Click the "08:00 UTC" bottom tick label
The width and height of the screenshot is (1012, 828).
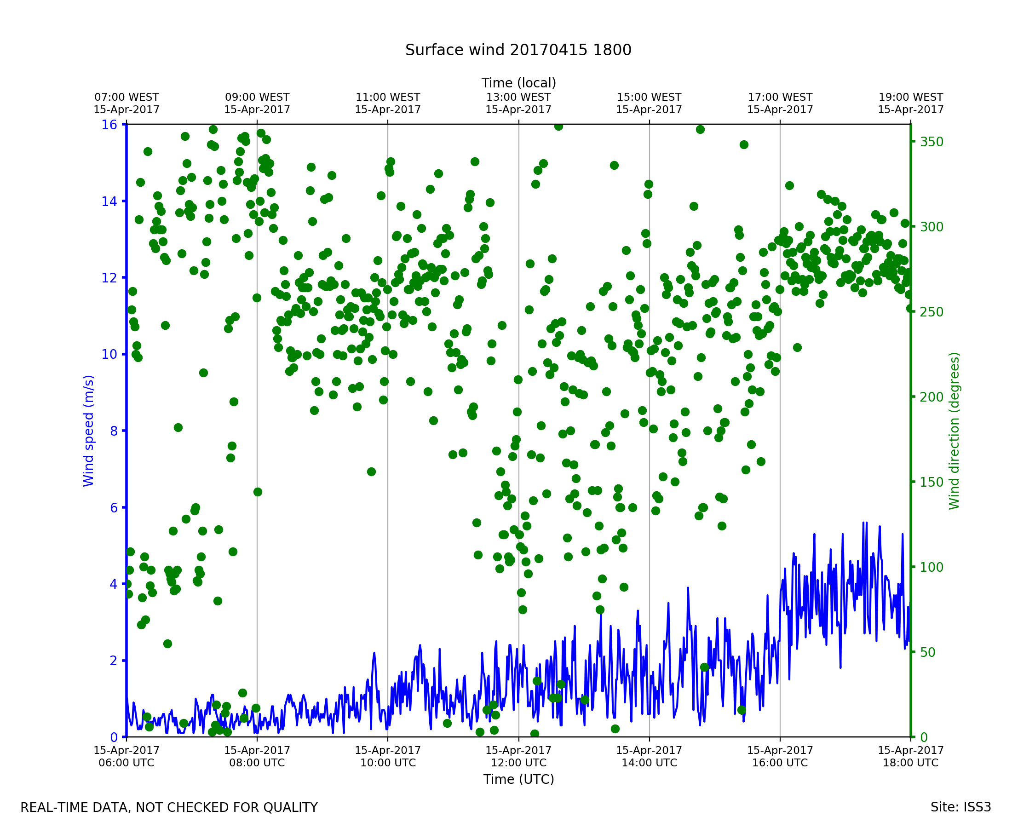pos(257,763)
